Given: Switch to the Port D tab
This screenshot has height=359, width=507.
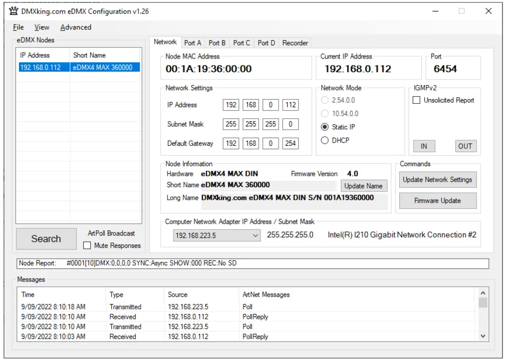Looking at the screenshot, I should pos(266,43).
